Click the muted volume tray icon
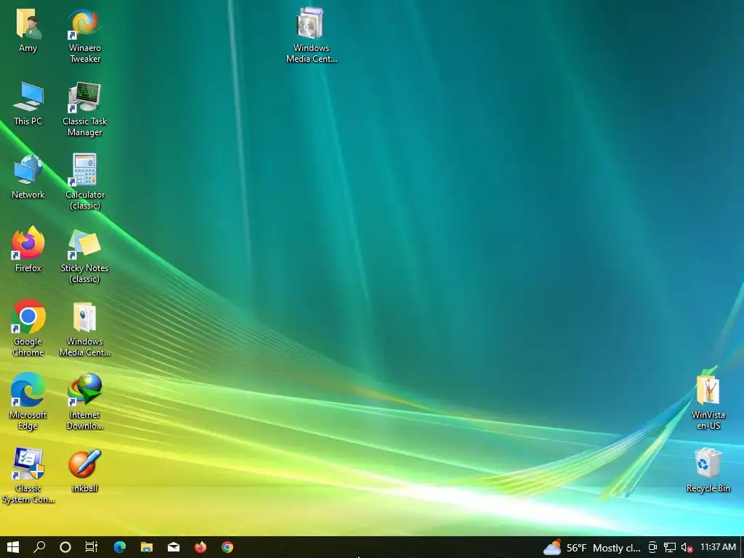This screenshot has height=558, width=744. tap(686, 548)
